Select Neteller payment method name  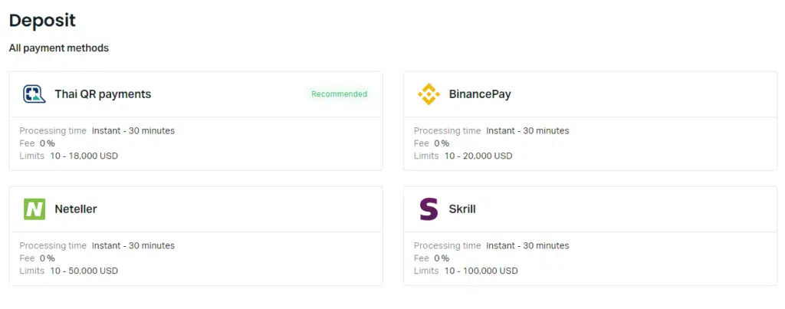tap(76, 209)
